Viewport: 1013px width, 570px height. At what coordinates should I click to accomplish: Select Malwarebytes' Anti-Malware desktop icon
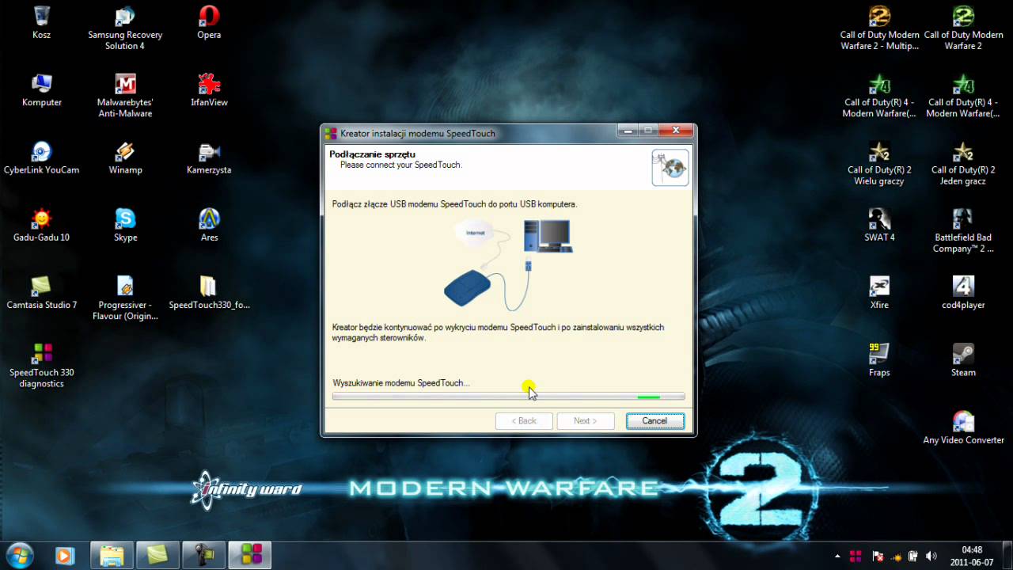125,96
